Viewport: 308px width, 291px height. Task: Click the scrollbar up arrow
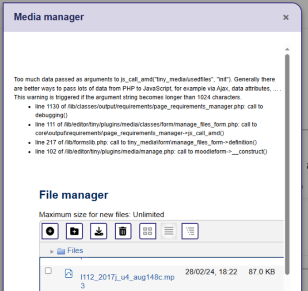tap(287, 49)
